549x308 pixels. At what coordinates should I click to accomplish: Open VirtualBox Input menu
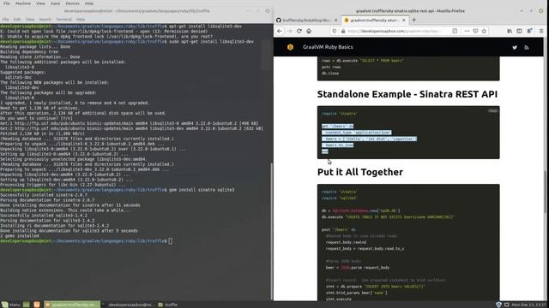(55, 3)
